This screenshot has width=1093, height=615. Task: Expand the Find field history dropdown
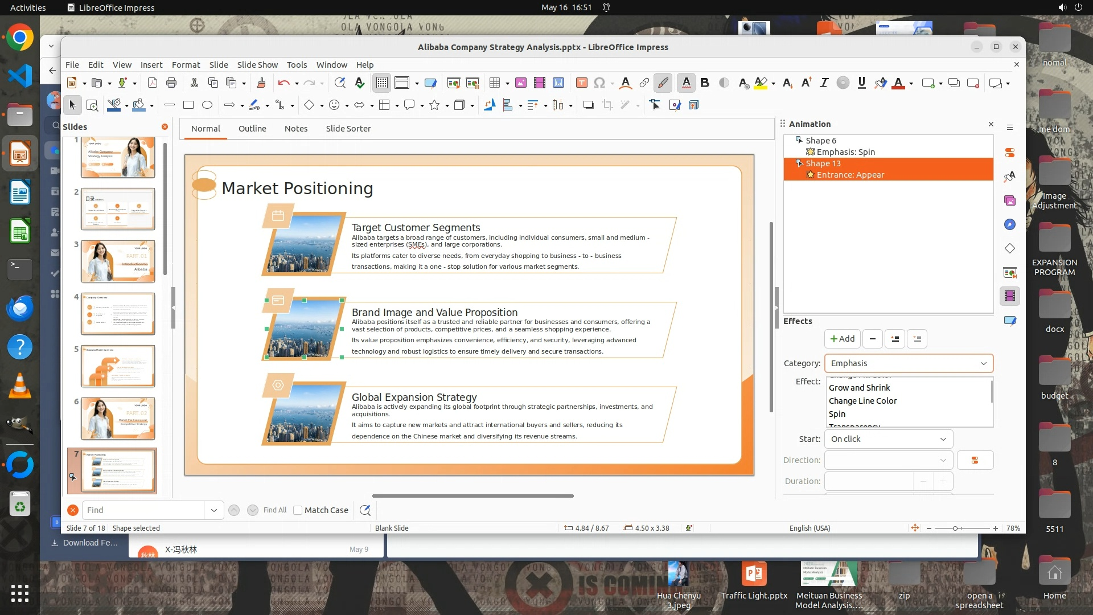[213, 510]
